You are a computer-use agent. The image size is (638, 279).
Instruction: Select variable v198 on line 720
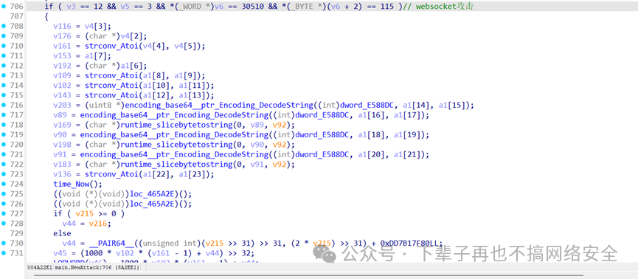62,144
